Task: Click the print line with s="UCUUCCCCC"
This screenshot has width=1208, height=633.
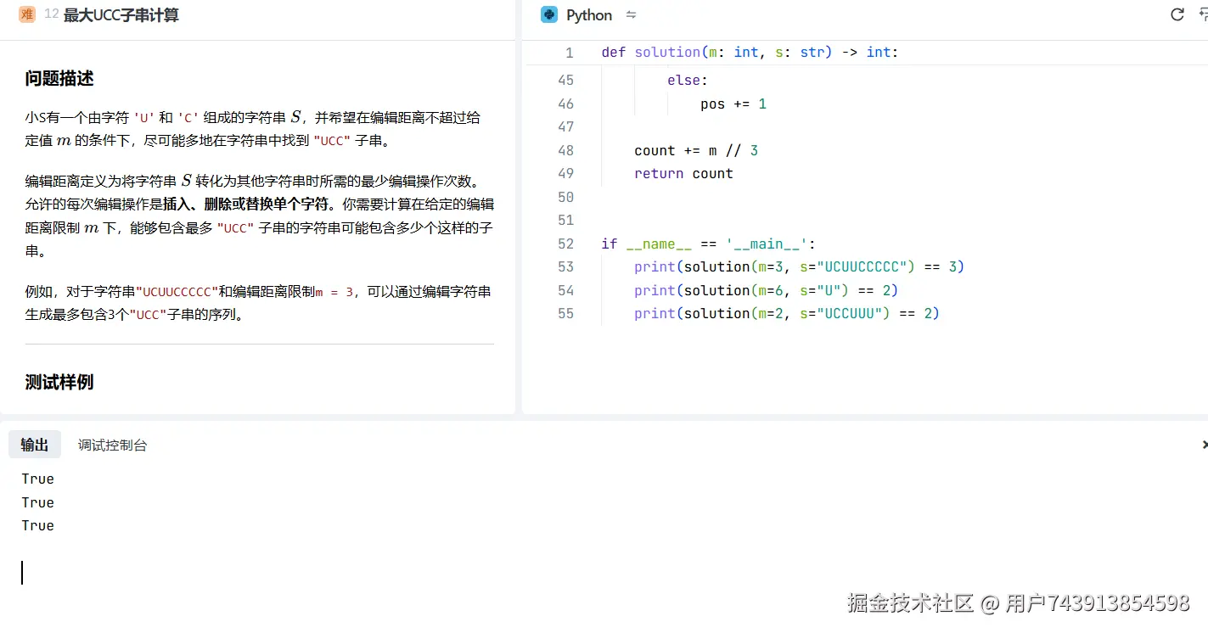Action: pos(800,266)
